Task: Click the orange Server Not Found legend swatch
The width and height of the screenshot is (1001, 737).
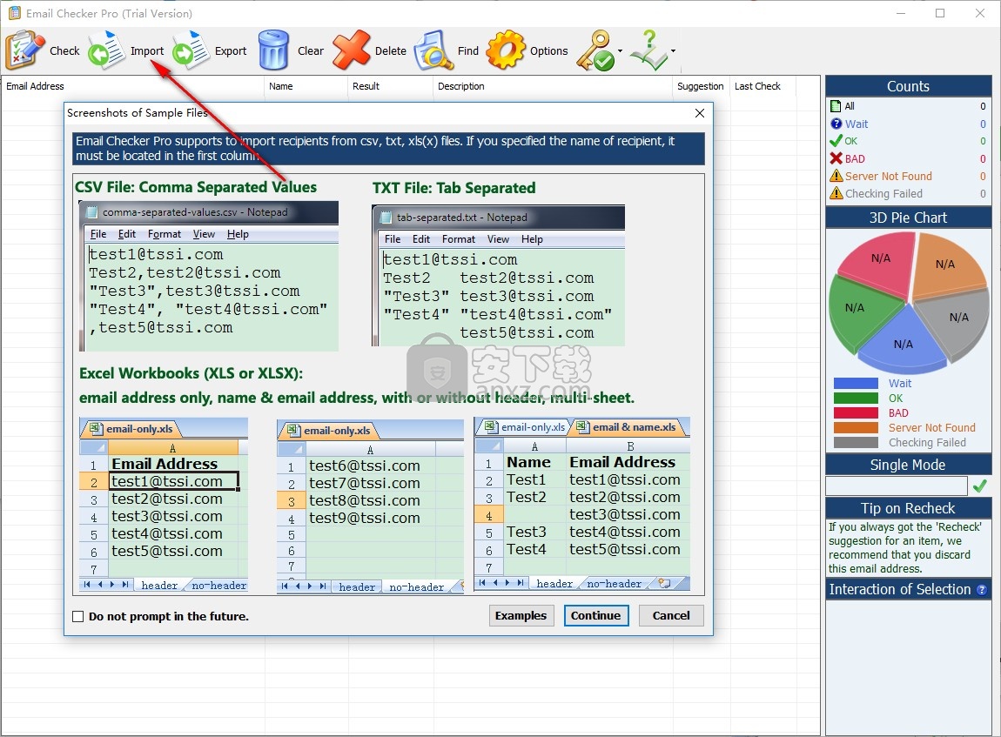Action: point(857,427)
